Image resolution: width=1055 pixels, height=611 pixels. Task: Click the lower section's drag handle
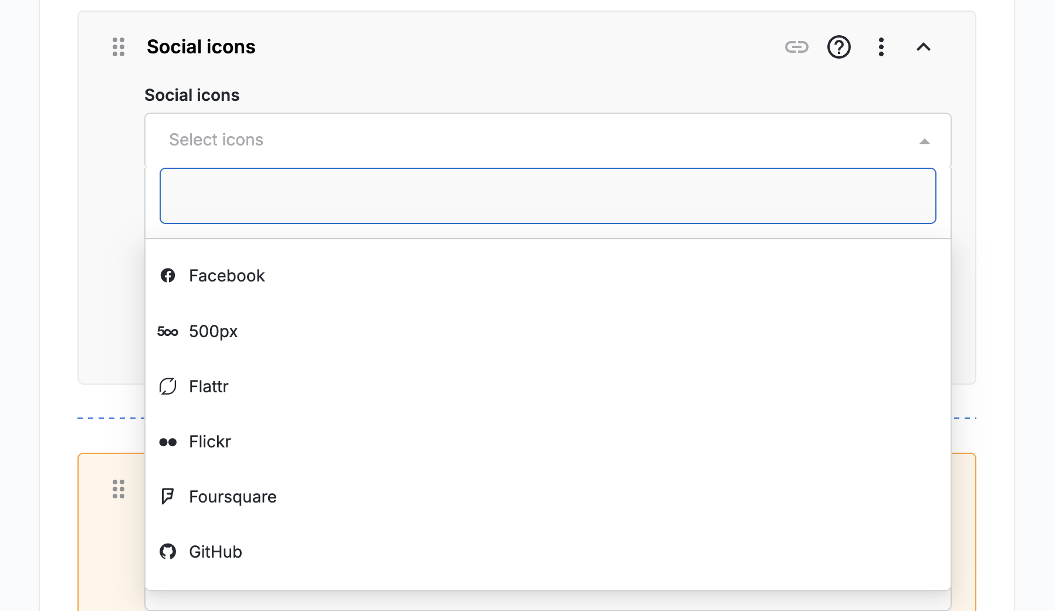click(119, 489)
